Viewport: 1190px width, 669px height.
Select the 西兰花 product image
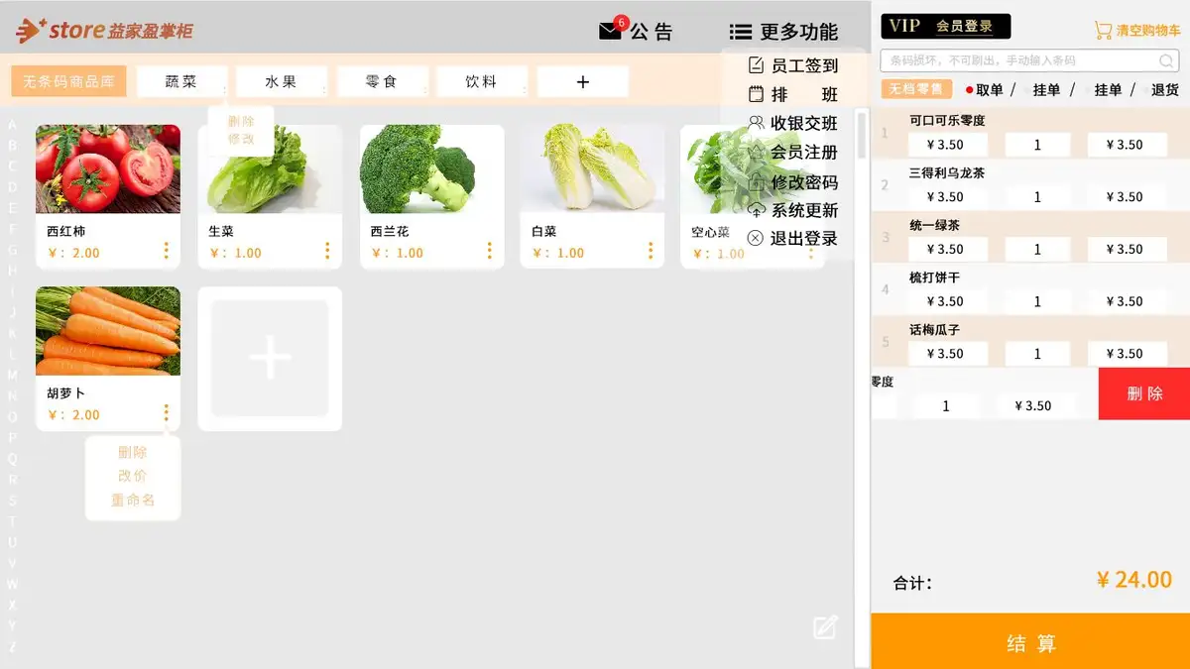tap(431, 168)
